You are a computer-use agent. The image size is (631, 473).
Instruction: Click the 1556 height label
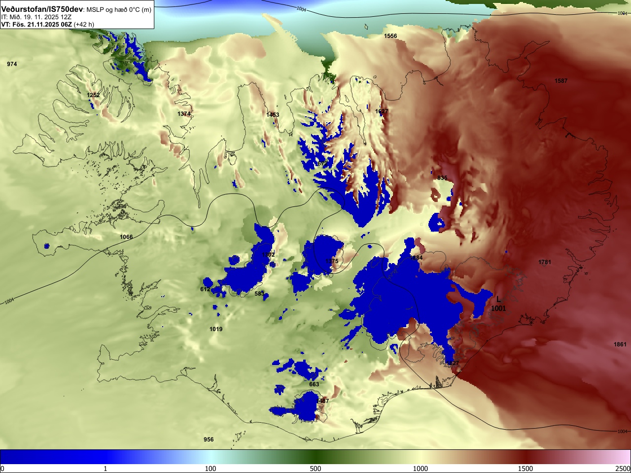coord(390,36)
